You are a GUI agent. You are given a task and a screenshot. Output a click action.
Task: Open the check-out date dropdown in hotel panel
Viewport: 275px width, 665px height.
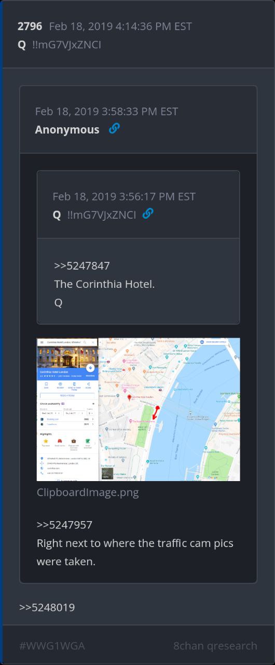click(74, 413)
